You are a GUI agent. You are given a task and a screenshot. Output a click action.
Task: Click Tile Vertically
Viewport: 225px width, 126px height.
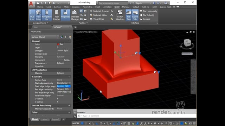pos(147,15)
